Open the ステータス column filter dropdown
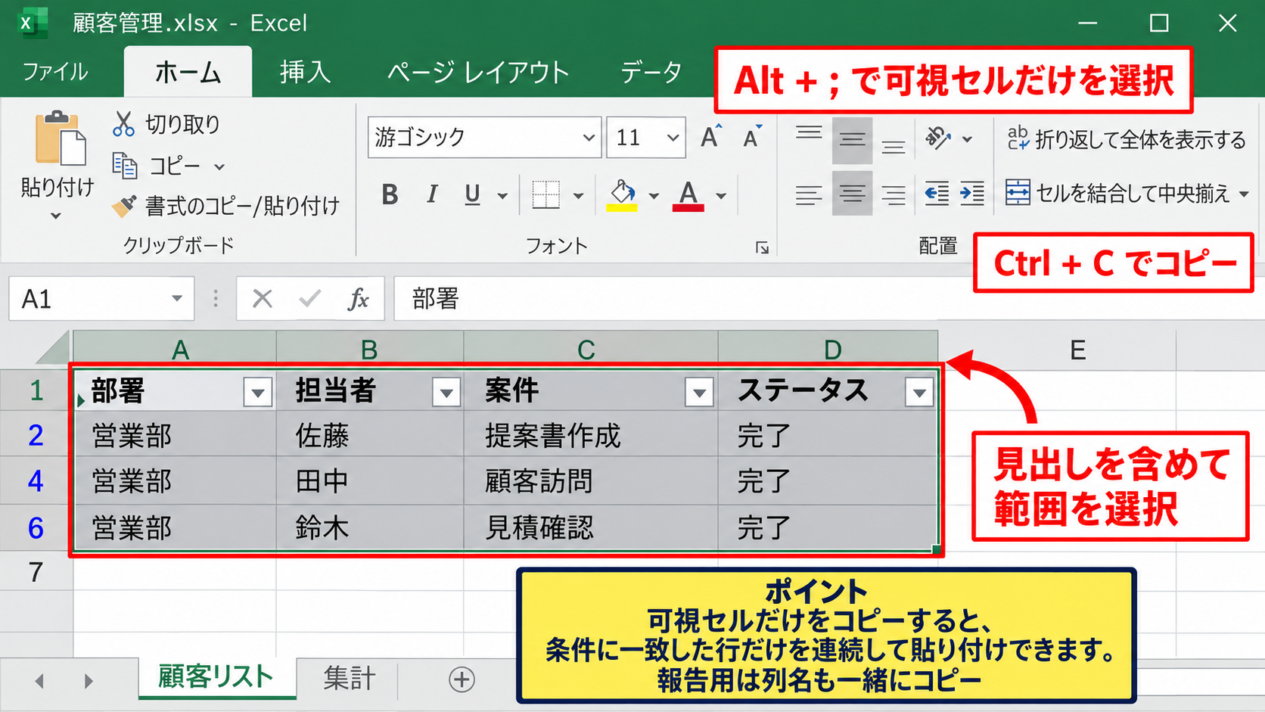 tap(919, 392)
